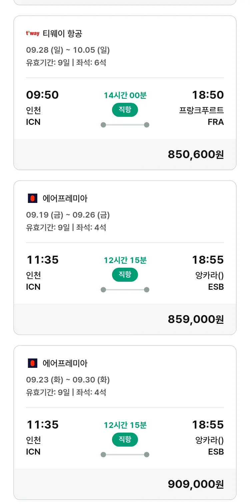Image resolution: width=250 pixels, height=504 pixels.
Task: Tap the 09:50 departure time
Action: click(42, 95)
